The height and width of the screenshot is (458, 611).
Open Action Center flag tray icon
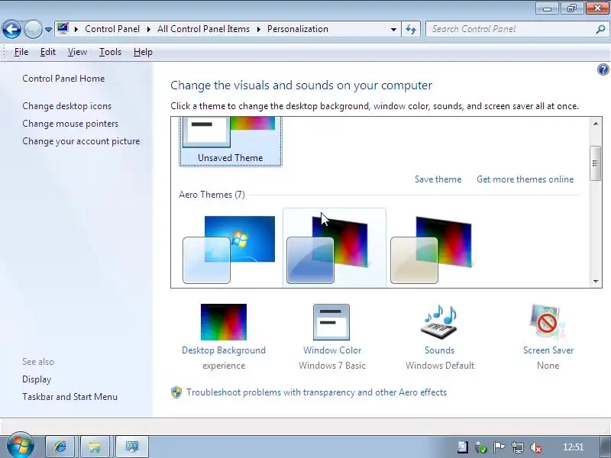[499, 447]
